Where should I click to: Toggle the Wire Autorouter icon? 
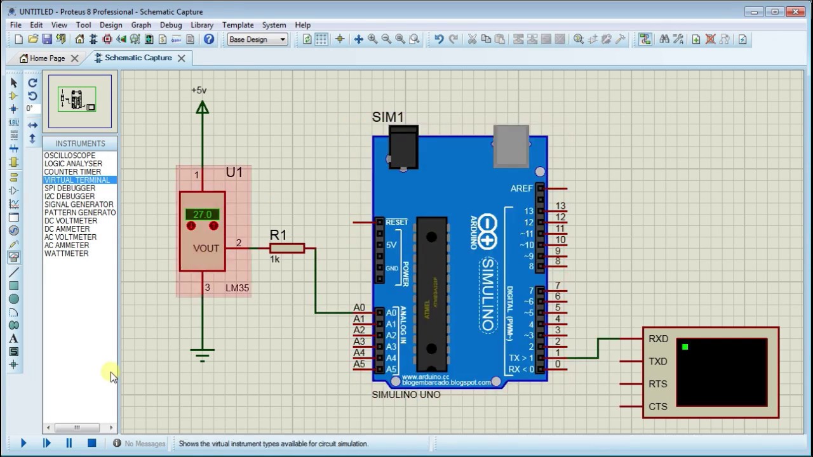click(x=645, y=39)
